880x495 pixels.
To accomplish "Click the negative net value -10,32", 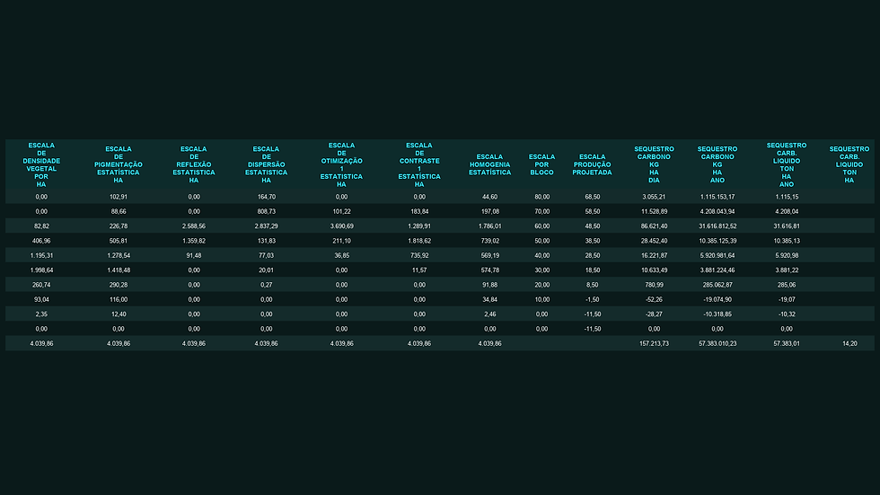I will (x=787, y=314).
